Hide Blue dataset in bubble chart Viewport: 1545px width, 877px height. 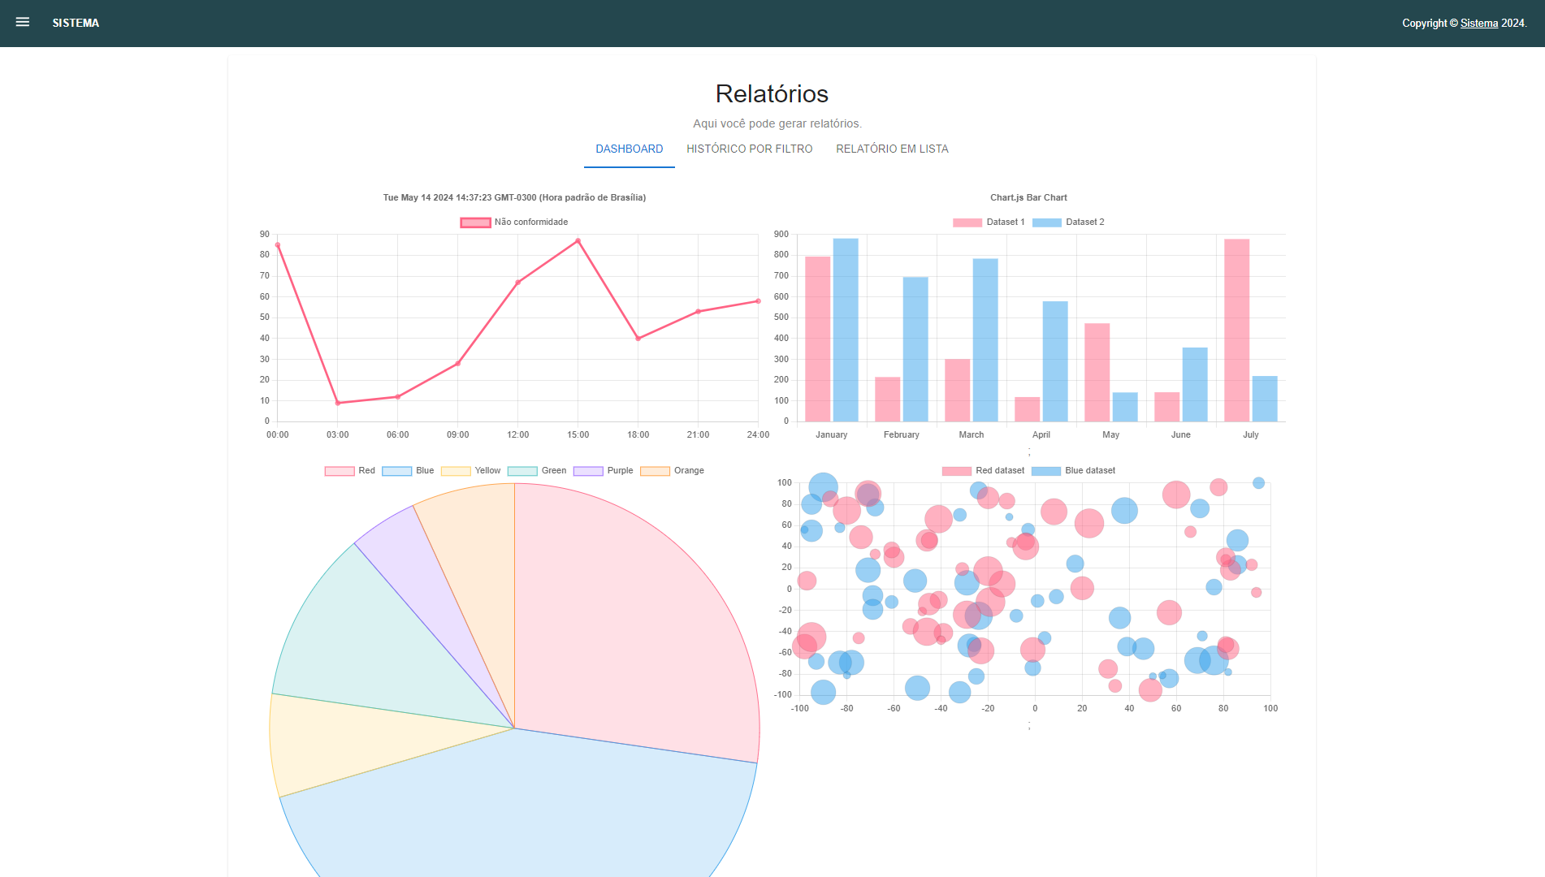click(1073, 471)
